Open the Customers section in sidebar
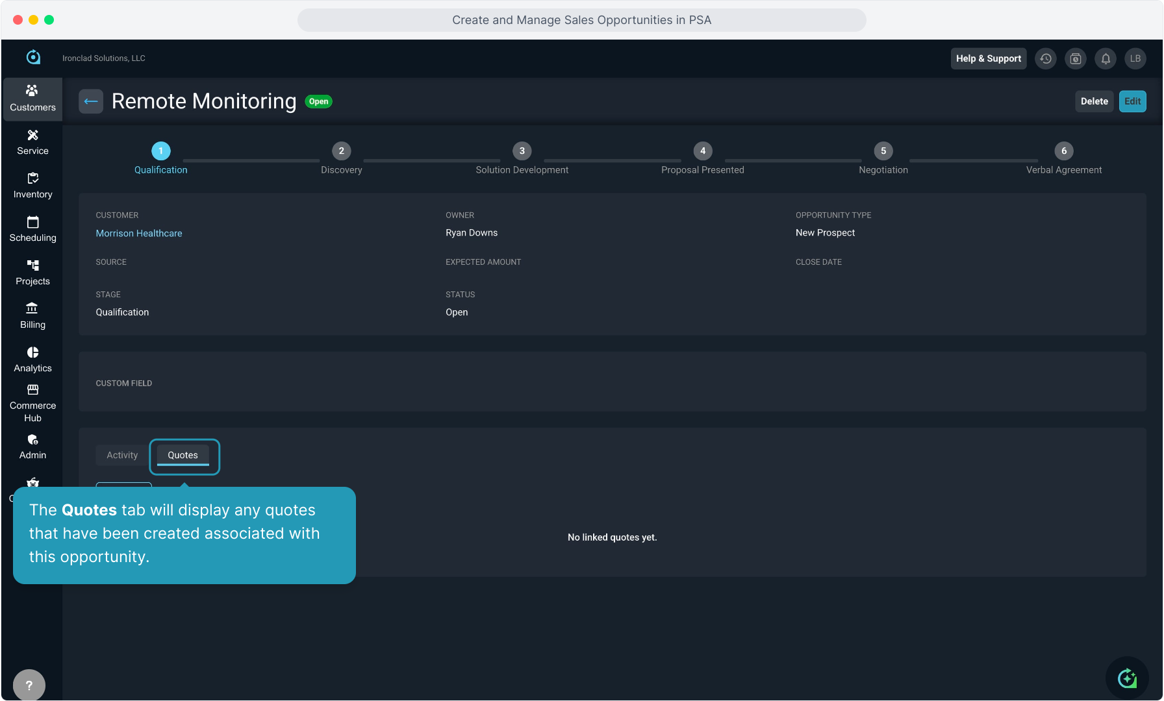The height and width of the screenshot is (701, 1164). coord(32,99)
